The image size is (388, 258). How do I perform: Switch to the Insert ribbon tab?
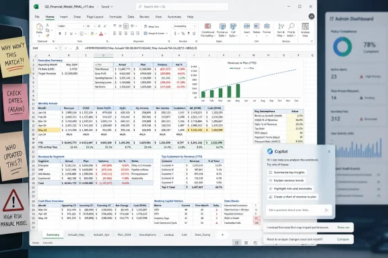63,17
